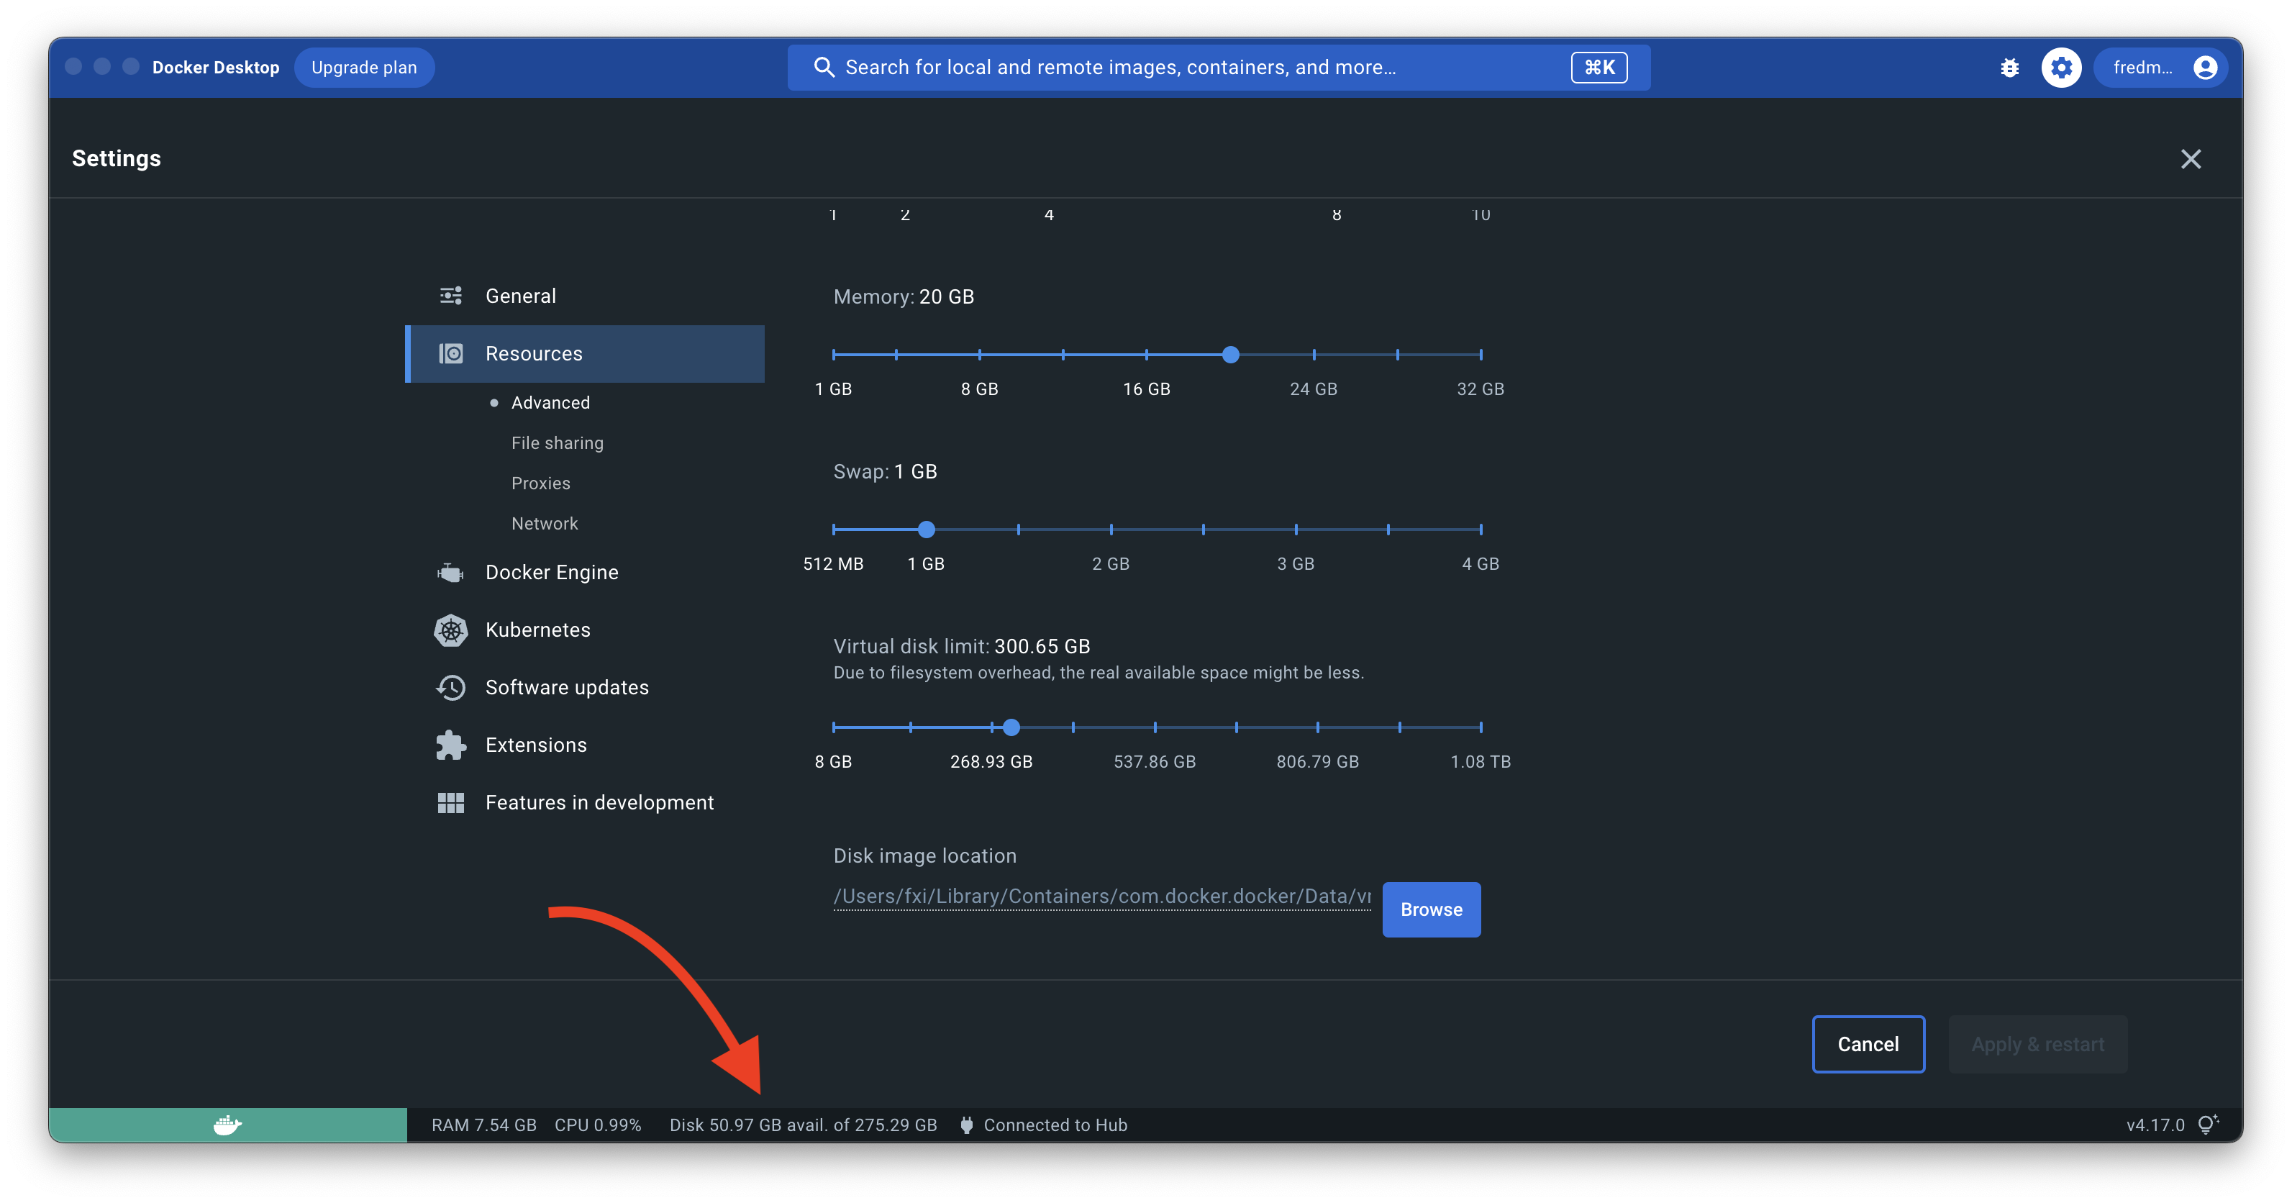The width and height of the screenshot is (2292, 1203).
Task: Open the Kubernetes settings section
Action: coord(537,629)
